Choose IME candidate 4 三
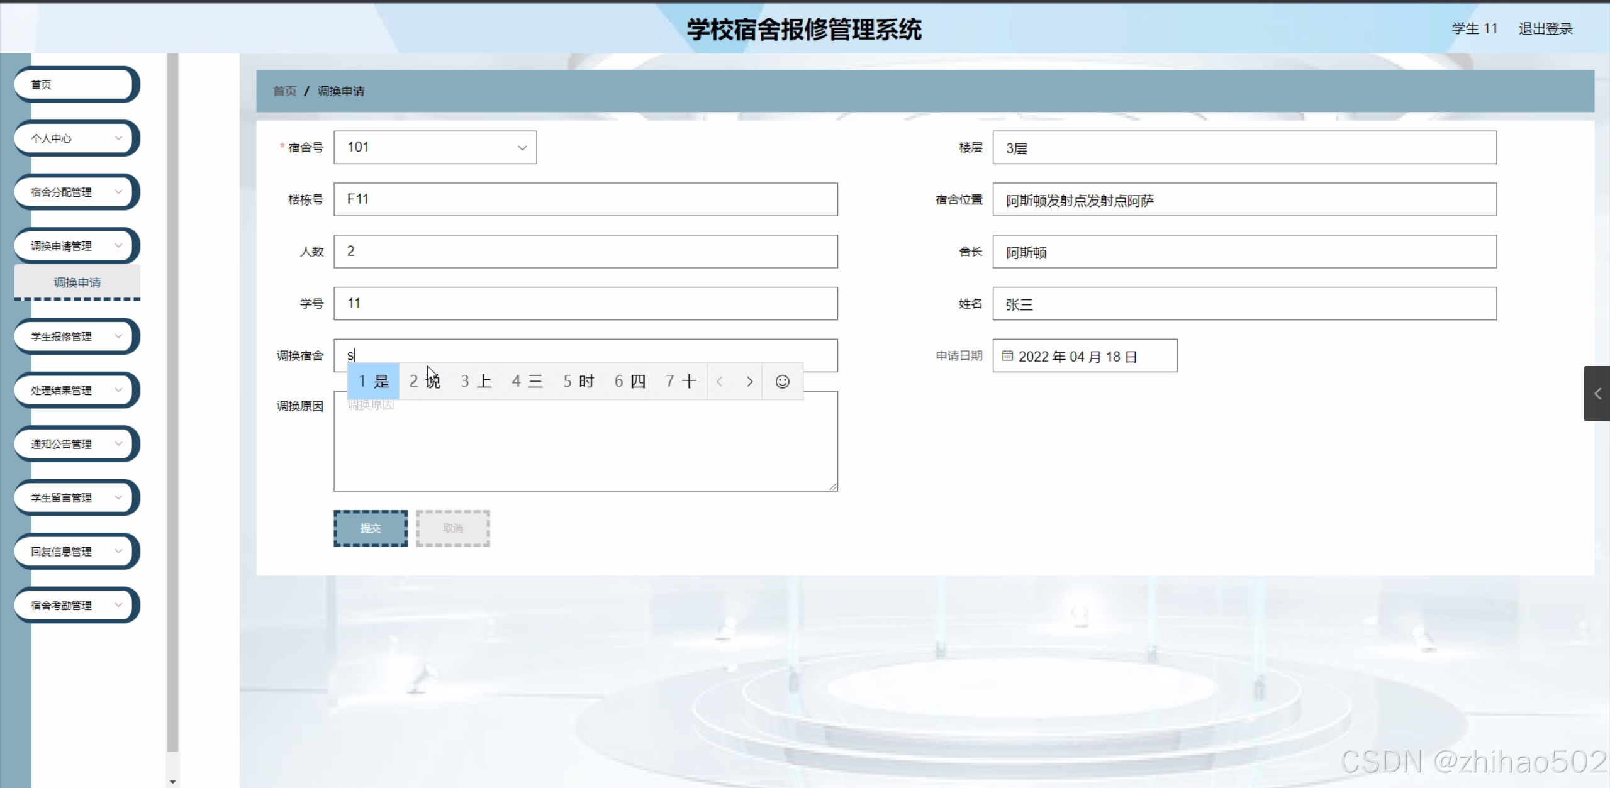The width and height of the screenshot is (1610, 788). click(527, 381)
